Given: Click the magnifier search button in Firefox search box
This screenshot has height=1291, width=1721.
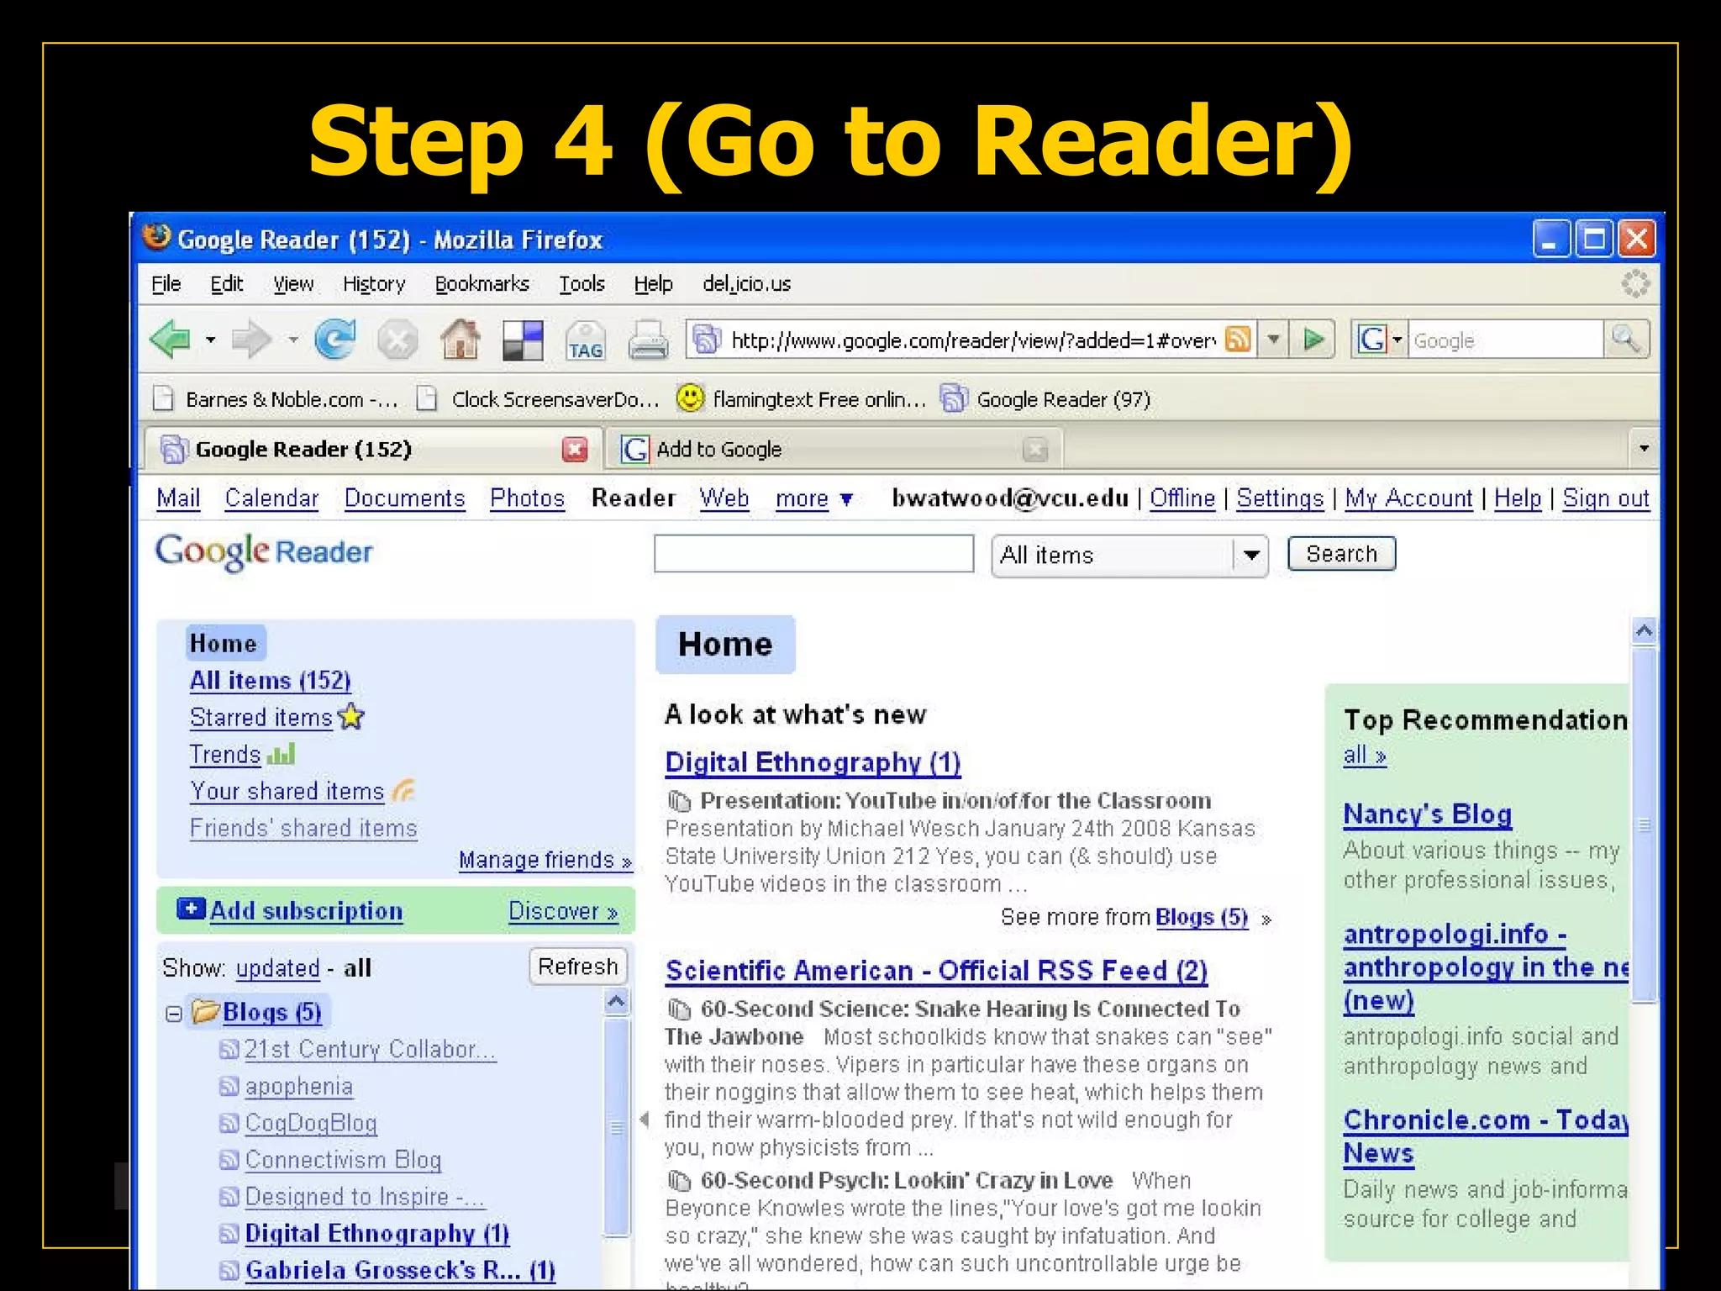Looking at the screenshot, I should pyautogui.click(x=1626, y=340).
